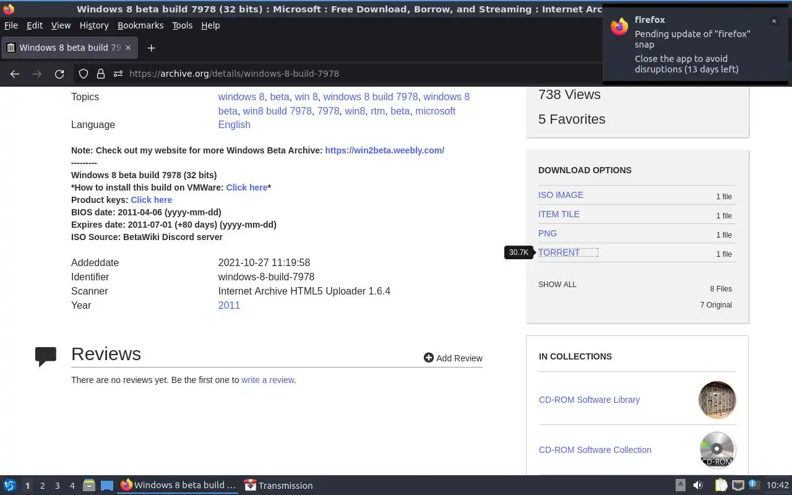Viewport: 792px width, 495px height.
Task: Open the CD-ROM Software Library collection link
Action: click(x=589, y=400)
